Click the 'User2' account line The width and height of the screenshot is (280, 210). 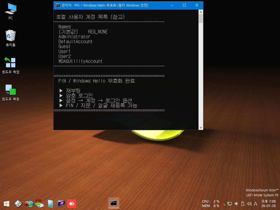coord(65,56)
